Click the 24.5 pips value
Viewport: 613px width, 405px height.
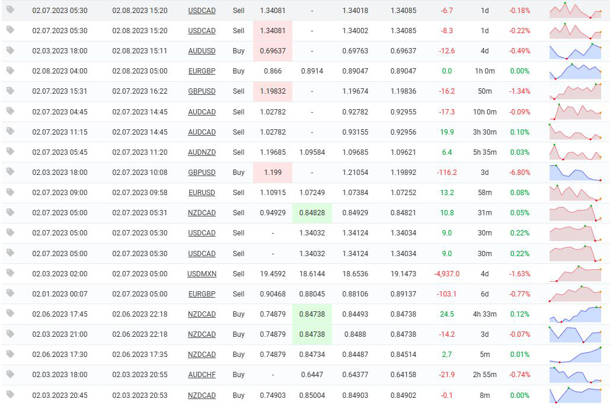(447, 314)
